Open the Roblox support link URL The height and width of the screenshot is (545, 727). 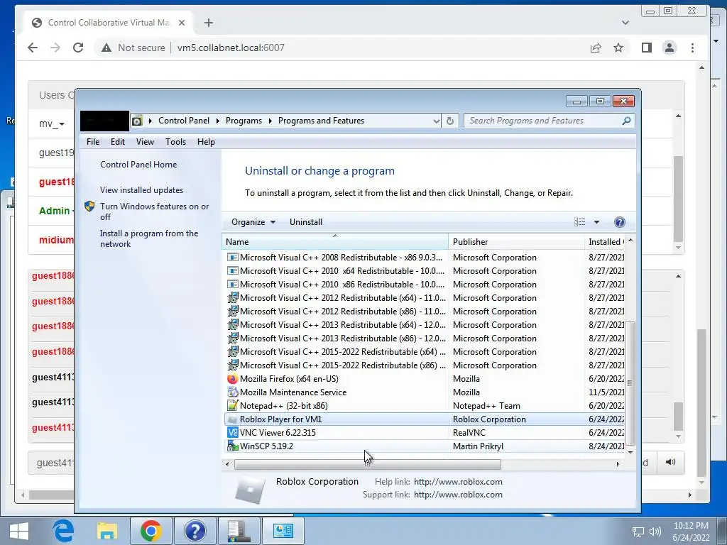pos(458,495)
